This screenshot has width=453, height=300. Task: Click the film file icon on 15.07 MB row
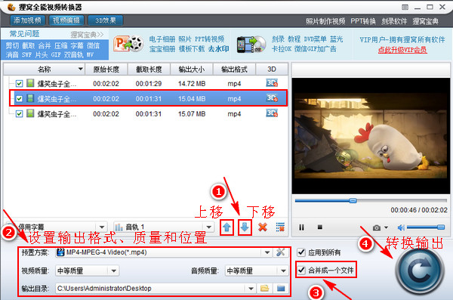[30, 113]
